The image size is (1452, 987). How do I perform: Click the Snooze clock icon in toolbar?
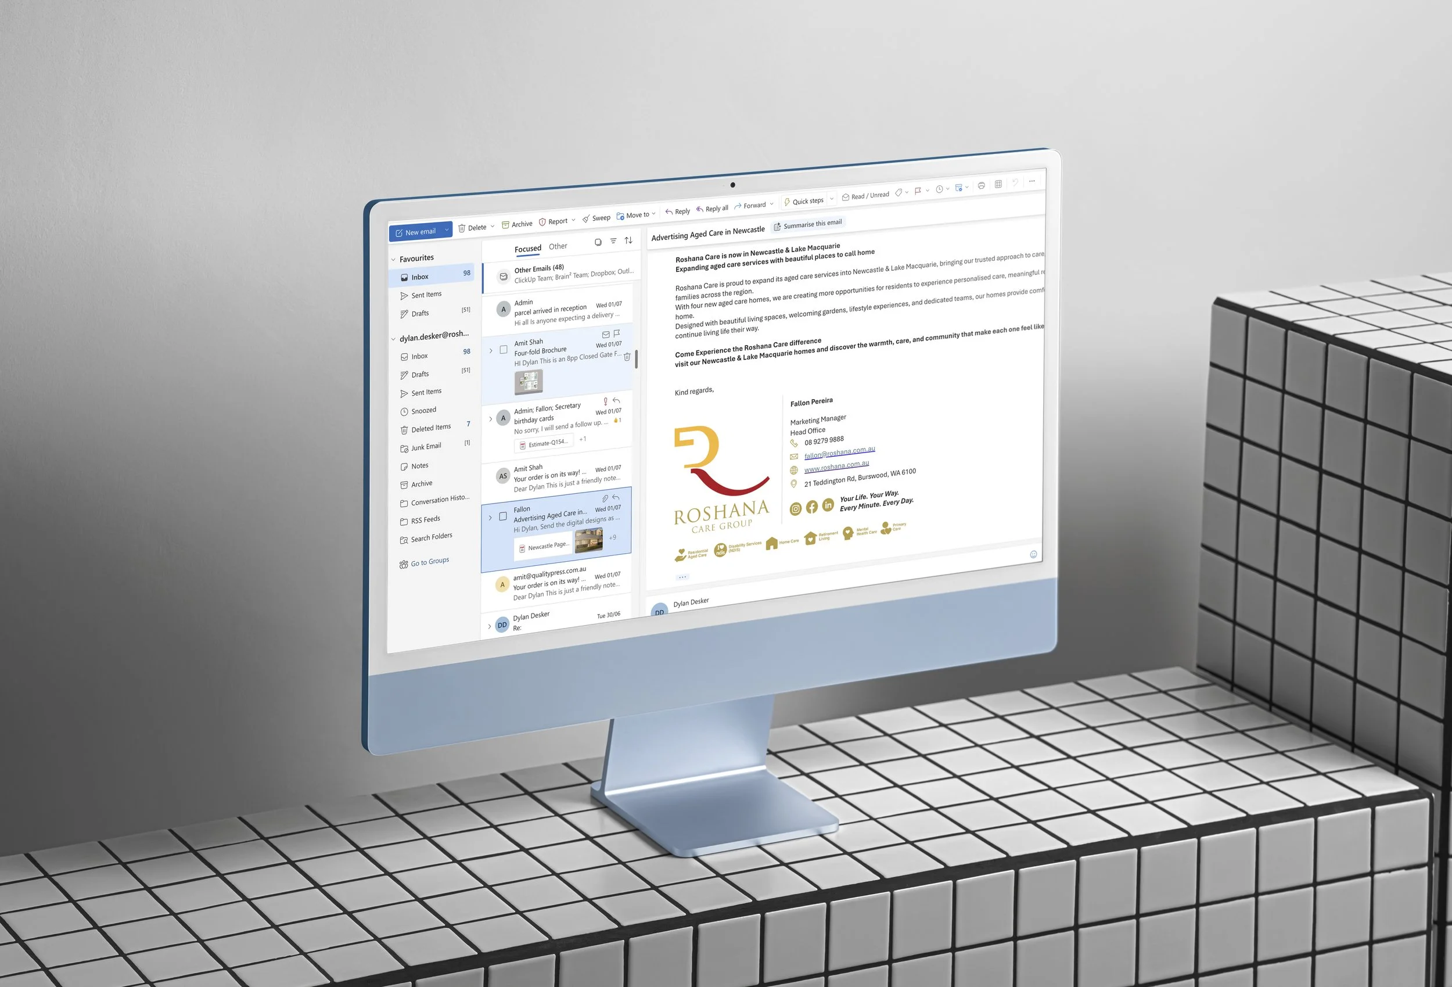(x=939, y=189)
